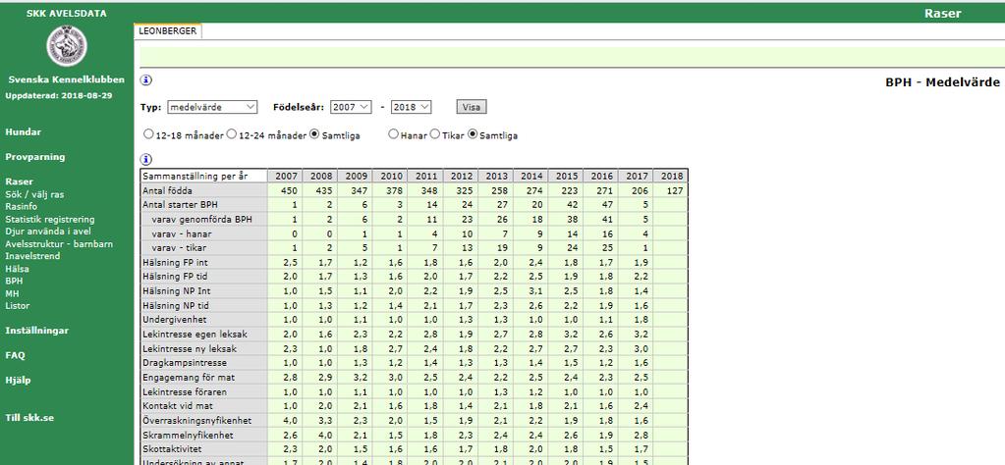Image resolution: width=1005 pixels, height=465 pixels.
Task: Click Hälsning NP Int row label
Action: click(176, 291)
